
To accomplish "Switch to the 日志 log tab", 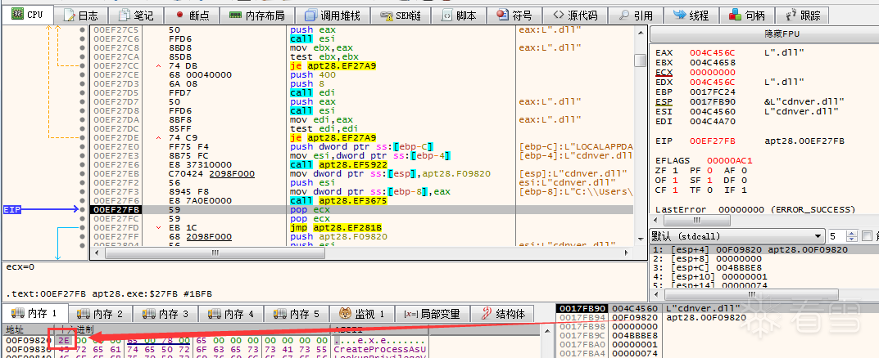I will click(x=80, y=16).
